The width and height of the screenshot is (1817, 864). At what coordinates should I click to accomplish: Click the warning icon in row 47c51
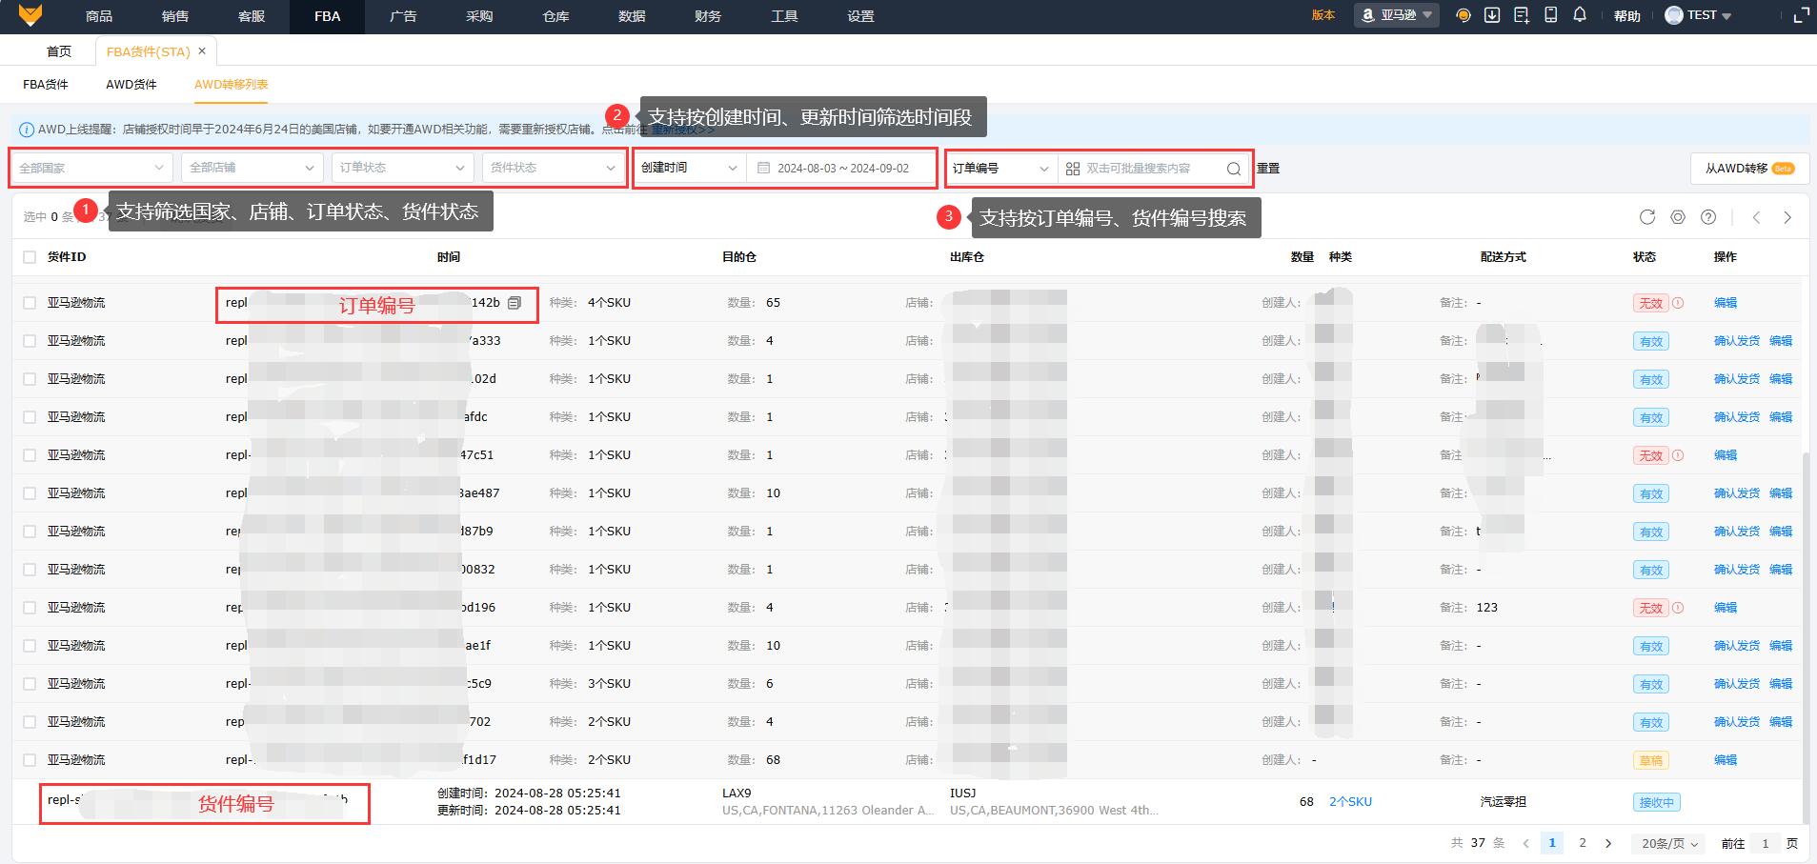coord(1678,455)
